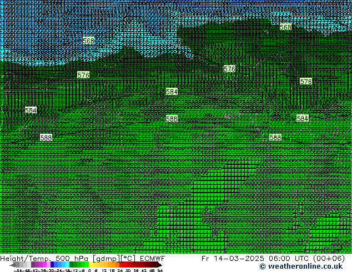Click the '0' legend value

(x=89, y=270)
